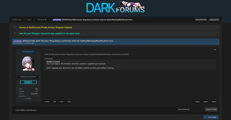Click the Reputation value
Image resolution: width=231 pixels, height=120 pixels.
[x=37, y=96]
